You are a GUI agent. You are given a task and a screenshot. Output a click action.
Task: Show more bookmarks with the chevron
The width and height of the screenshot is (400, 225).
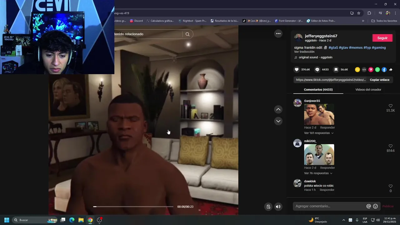coord(363,21)
